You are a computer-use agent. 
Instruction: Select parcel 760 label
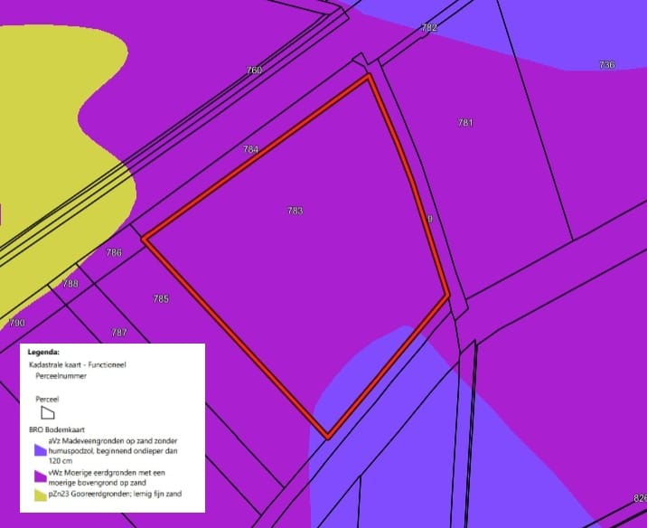(x=254, y=71)
